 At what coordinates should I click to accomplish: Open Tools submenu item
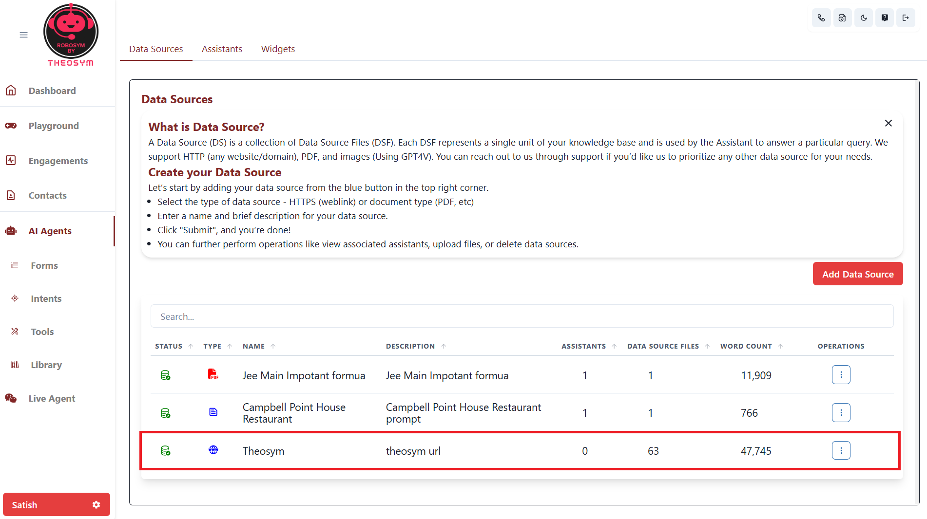42,332
